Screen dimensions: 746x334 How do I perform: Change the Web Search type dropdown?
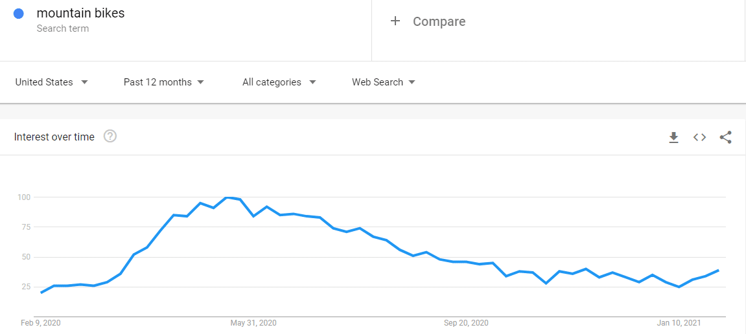[x=383, y=82]
